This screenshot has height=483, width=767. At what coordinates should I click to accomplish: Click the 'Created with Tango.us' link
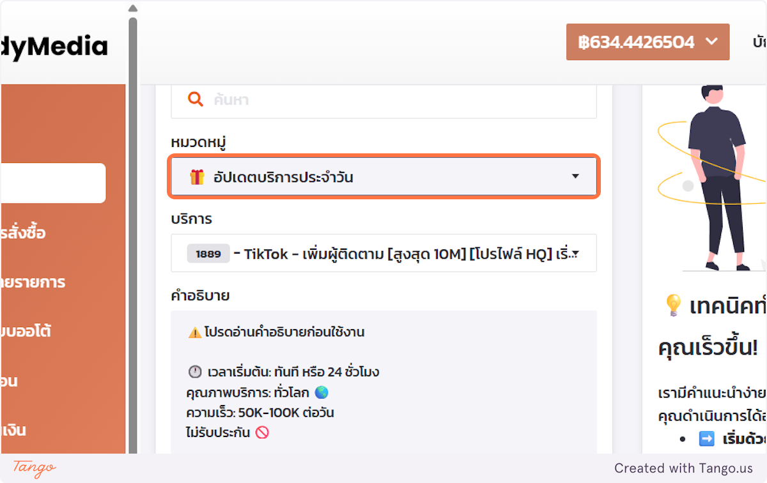[x=683, y=468]
